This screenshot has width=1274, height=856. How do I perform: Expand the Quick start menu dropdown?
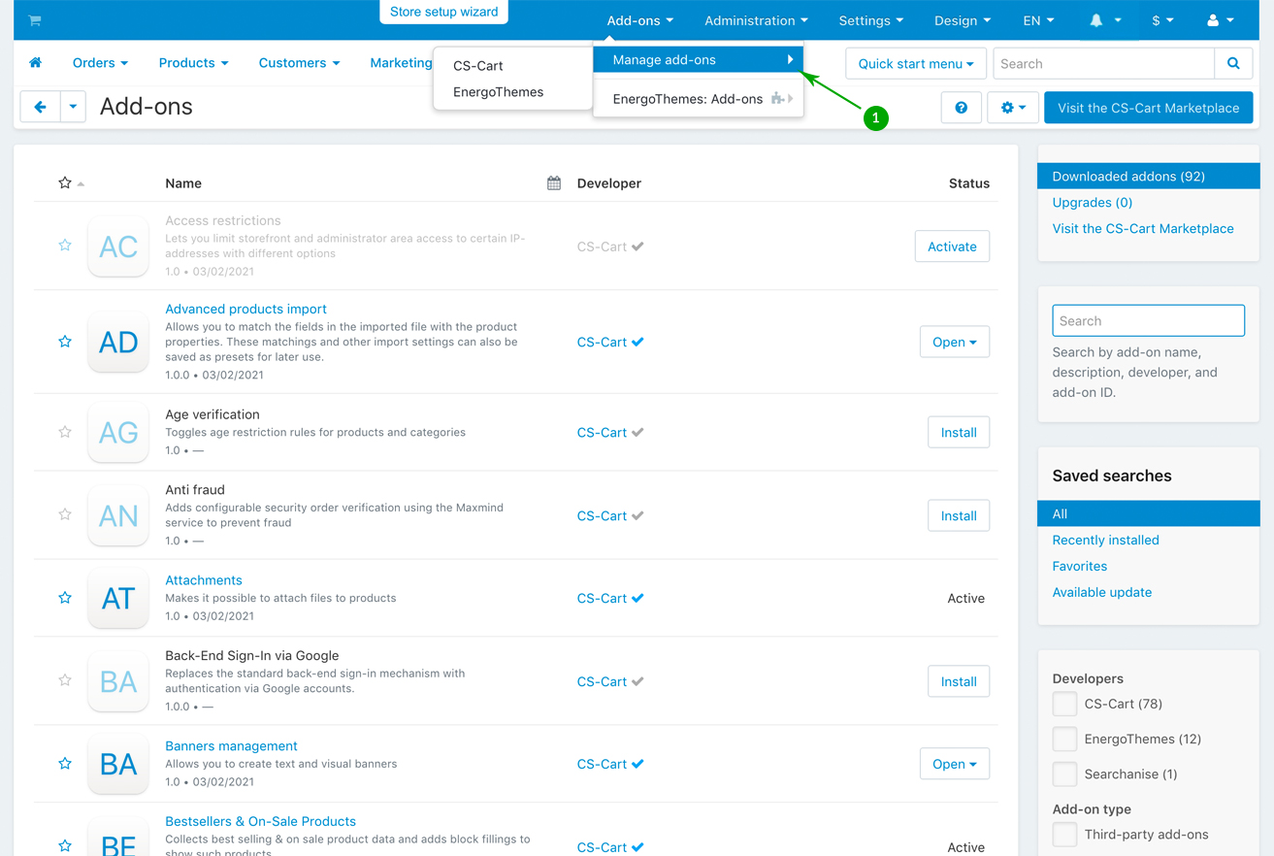tap(915, 64)
